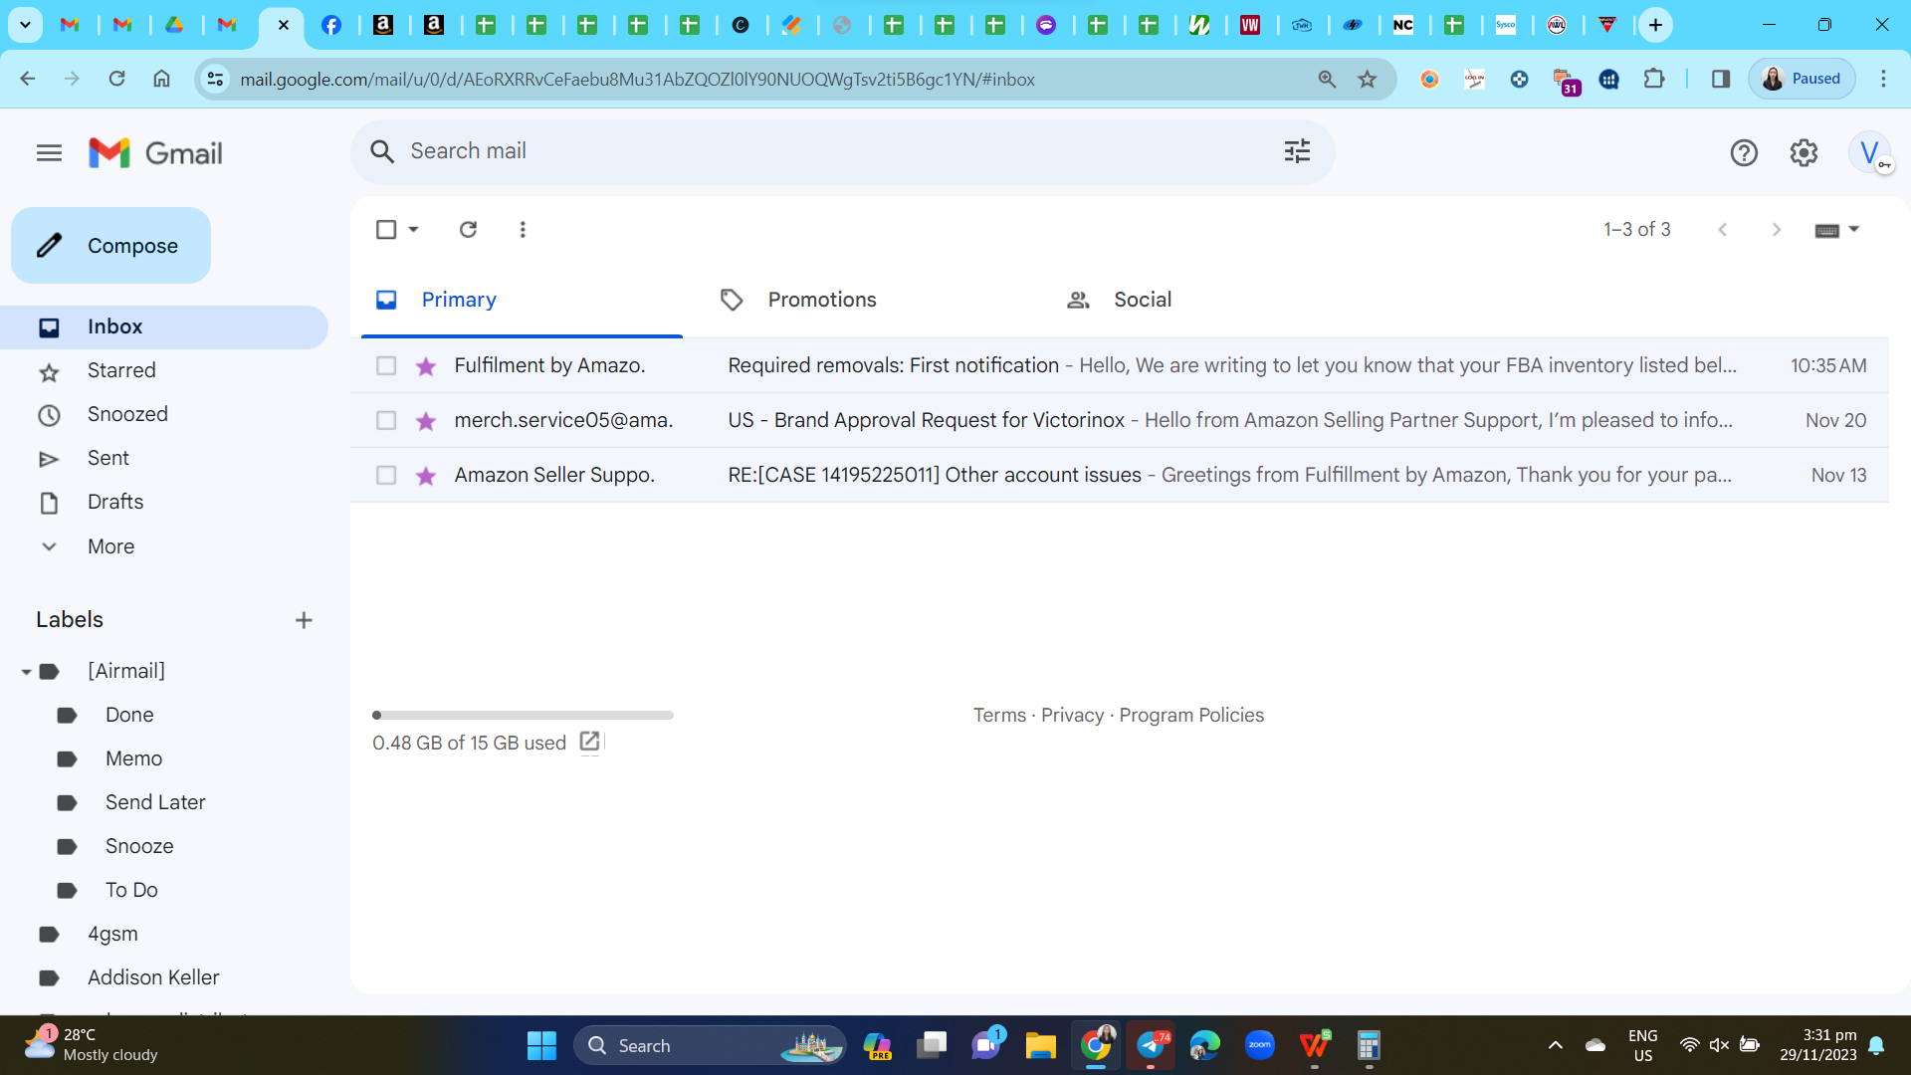
Task: Open search options filter icon
Action: click(x=1297, y=151)
